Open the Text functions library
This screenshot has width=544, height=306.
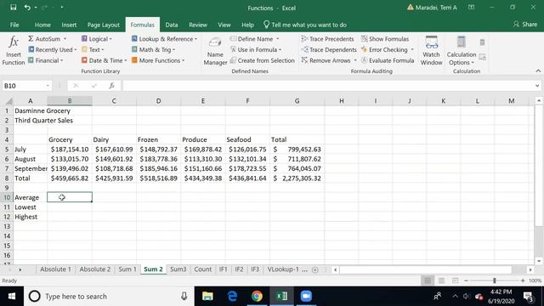click(x=93, y=49)
